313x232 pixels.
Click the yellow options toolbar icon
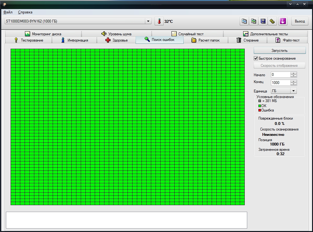pos(272,21)
